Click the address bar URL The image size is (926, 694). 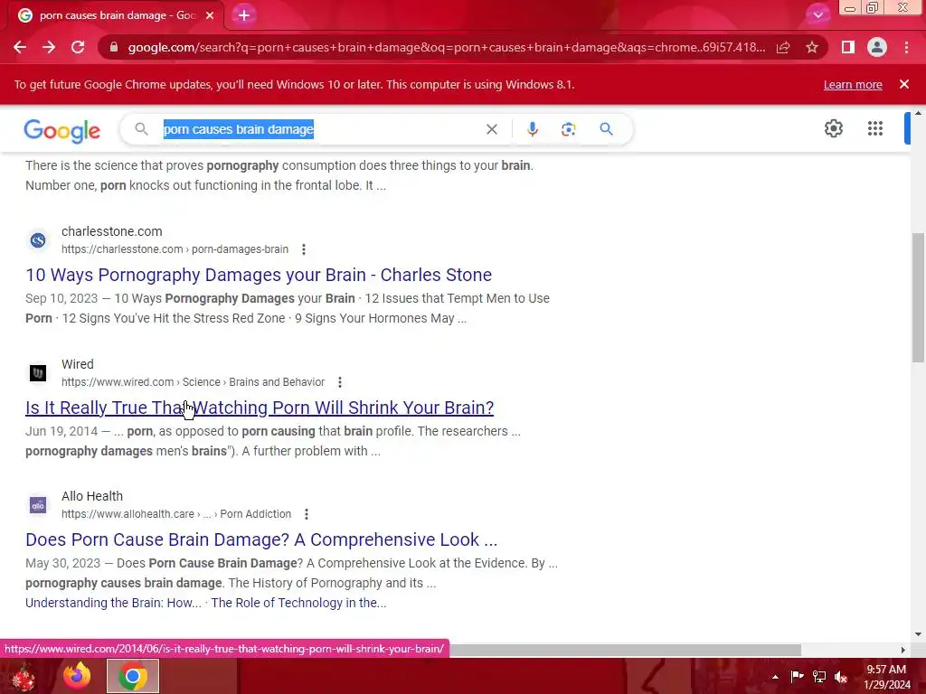pos(446,47)
